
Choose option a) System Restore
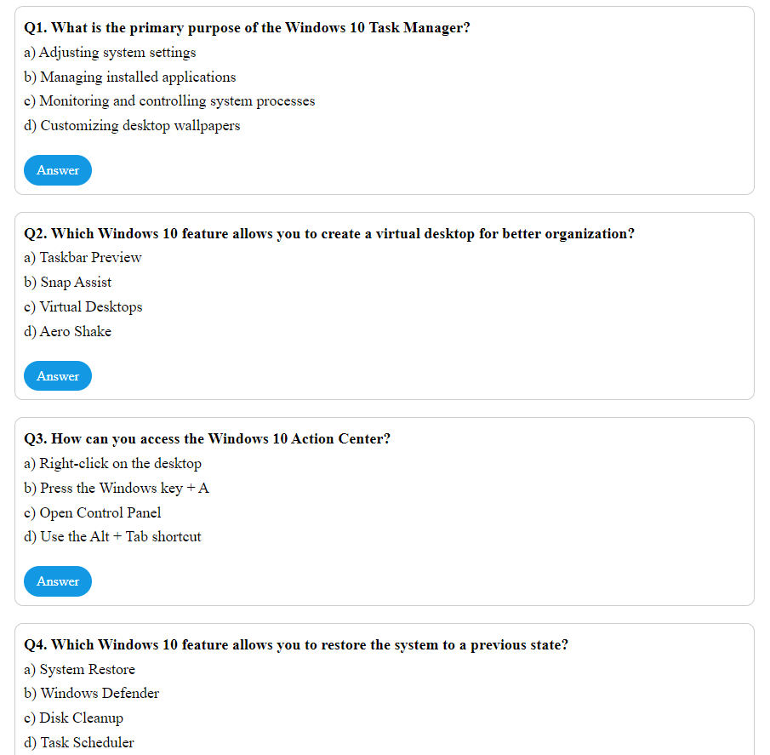tap(79, 669)
